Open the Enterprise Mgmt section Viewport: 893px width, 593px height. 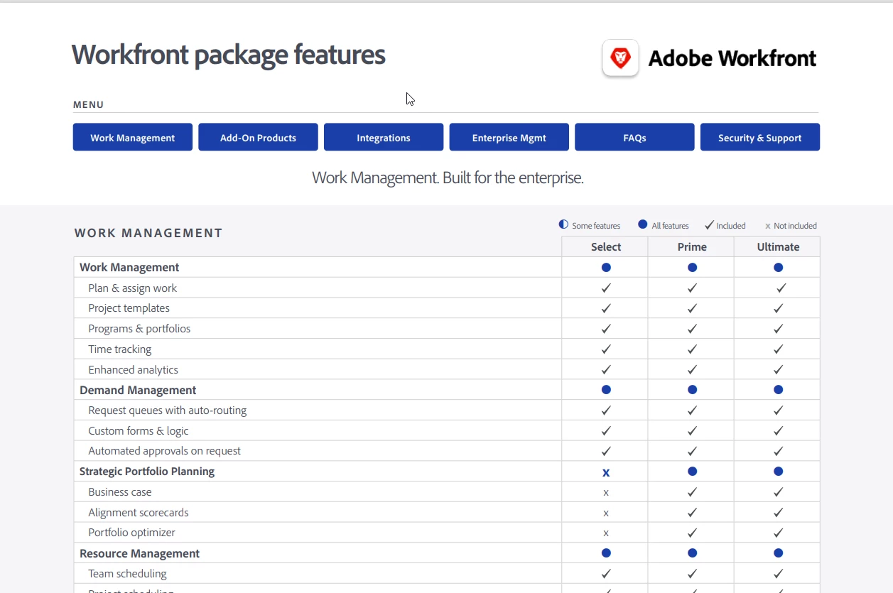point(509,137)
